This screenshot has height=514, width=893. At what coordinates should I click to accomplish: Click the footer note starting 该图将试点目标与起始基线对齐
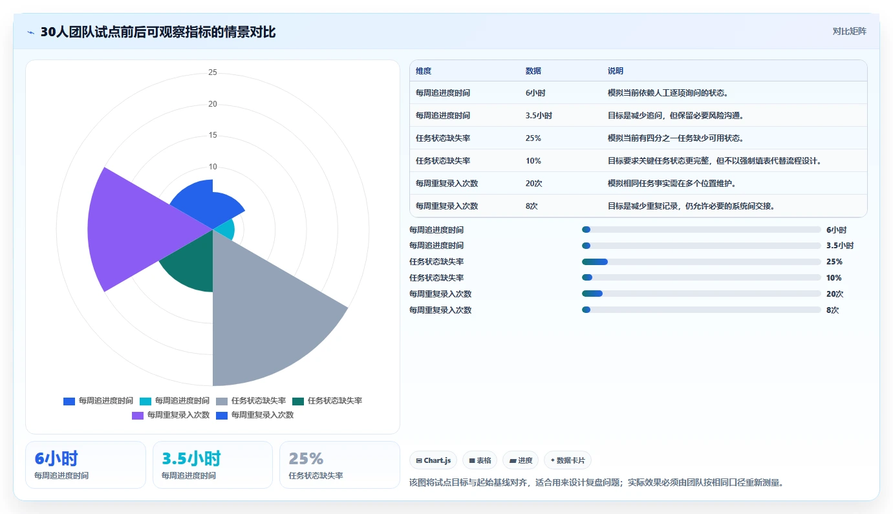[596, 482]
